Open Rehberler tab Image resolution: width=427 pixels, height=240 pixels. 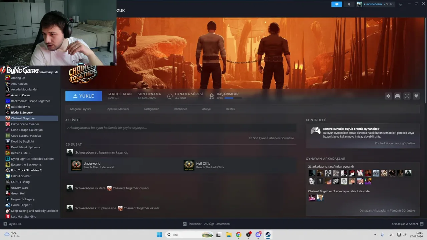[180, 109]
